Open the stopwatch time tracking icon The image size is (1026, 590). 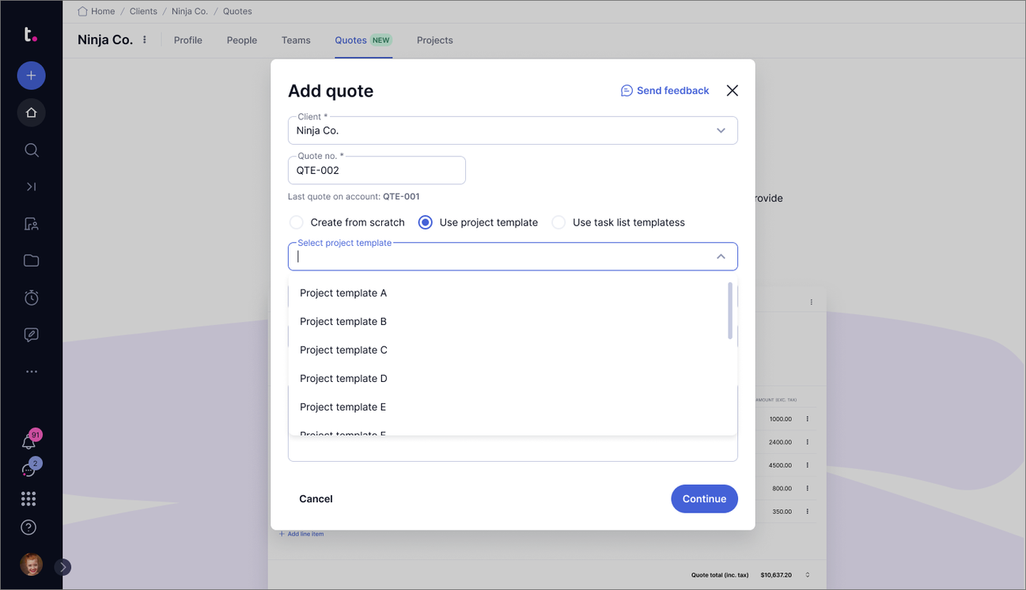coord(32,297)
